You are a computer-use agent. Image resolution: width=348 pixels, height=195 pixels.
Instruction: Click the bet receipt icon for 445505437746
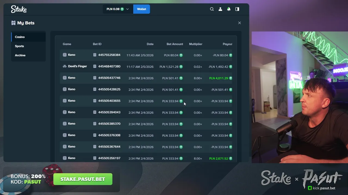click(95, 78)
